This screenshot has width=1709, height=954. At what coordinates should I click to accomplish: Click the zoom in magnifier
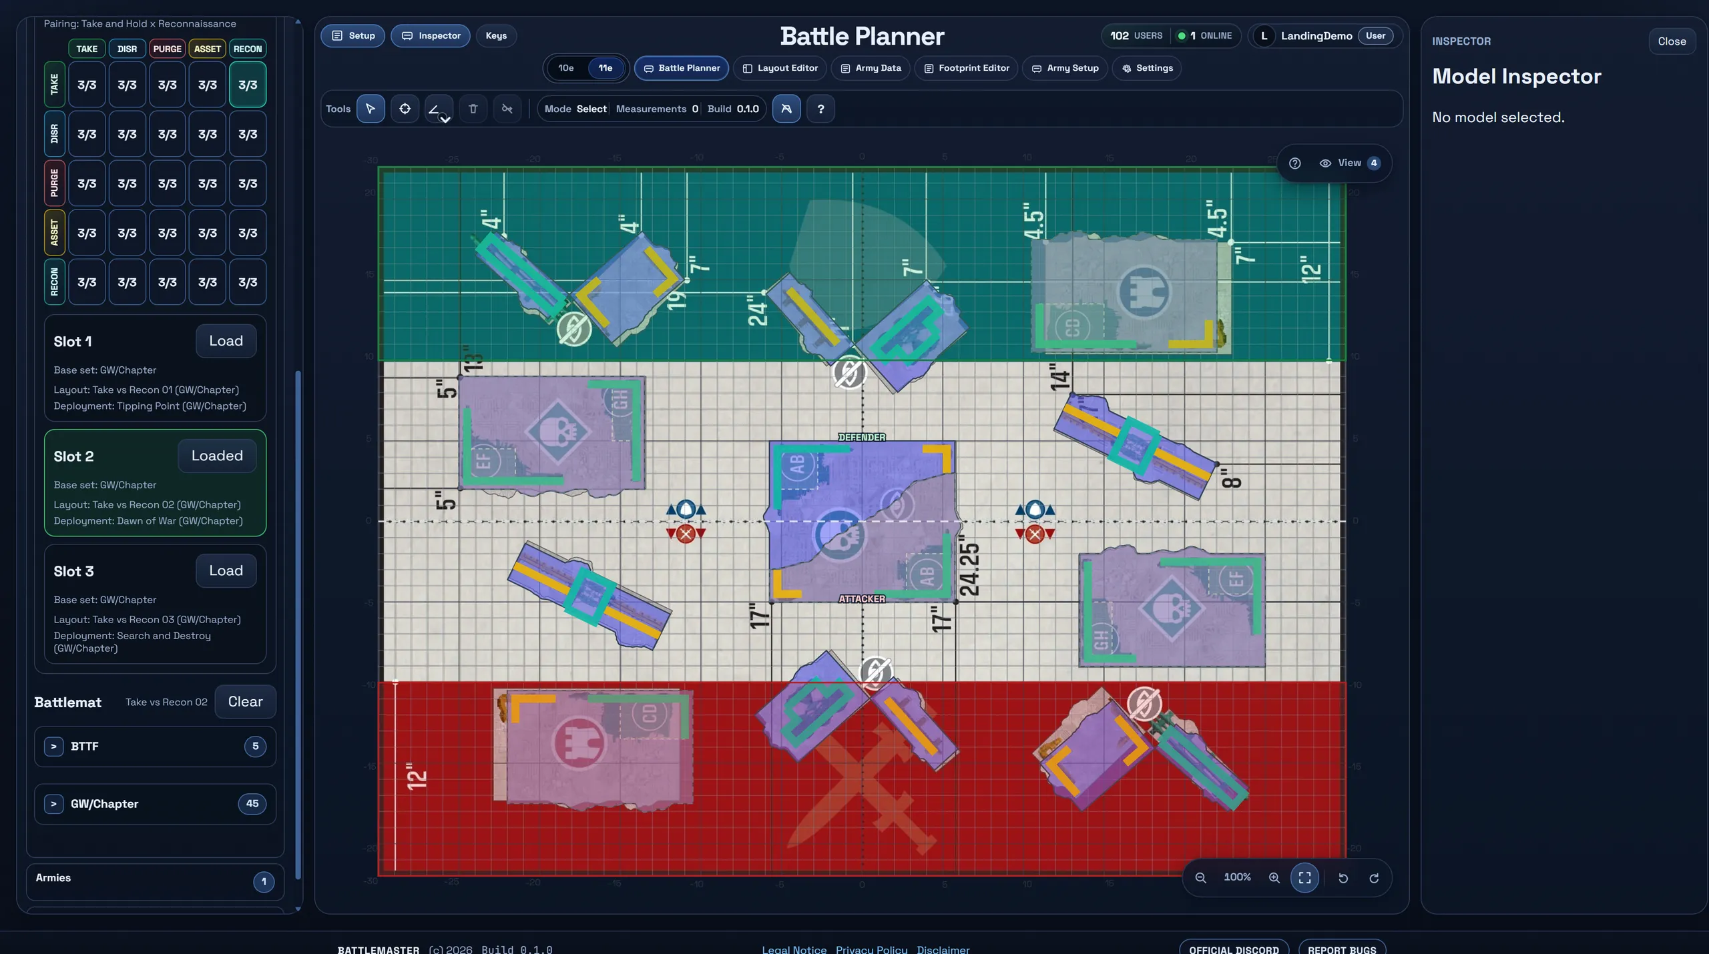click(1274, 878)
